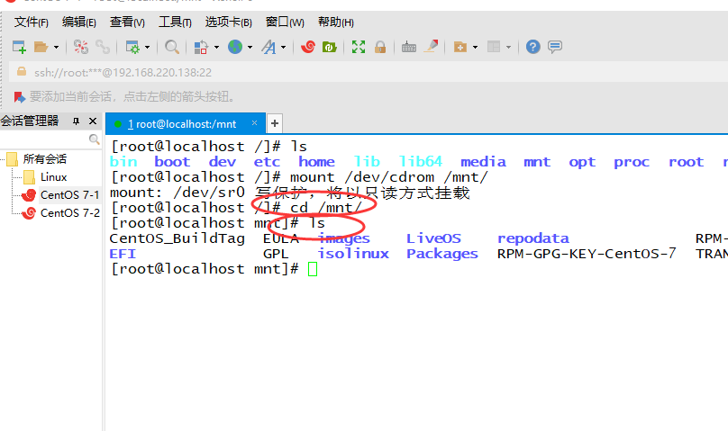Open the help question mark icon

coord(533,47)
